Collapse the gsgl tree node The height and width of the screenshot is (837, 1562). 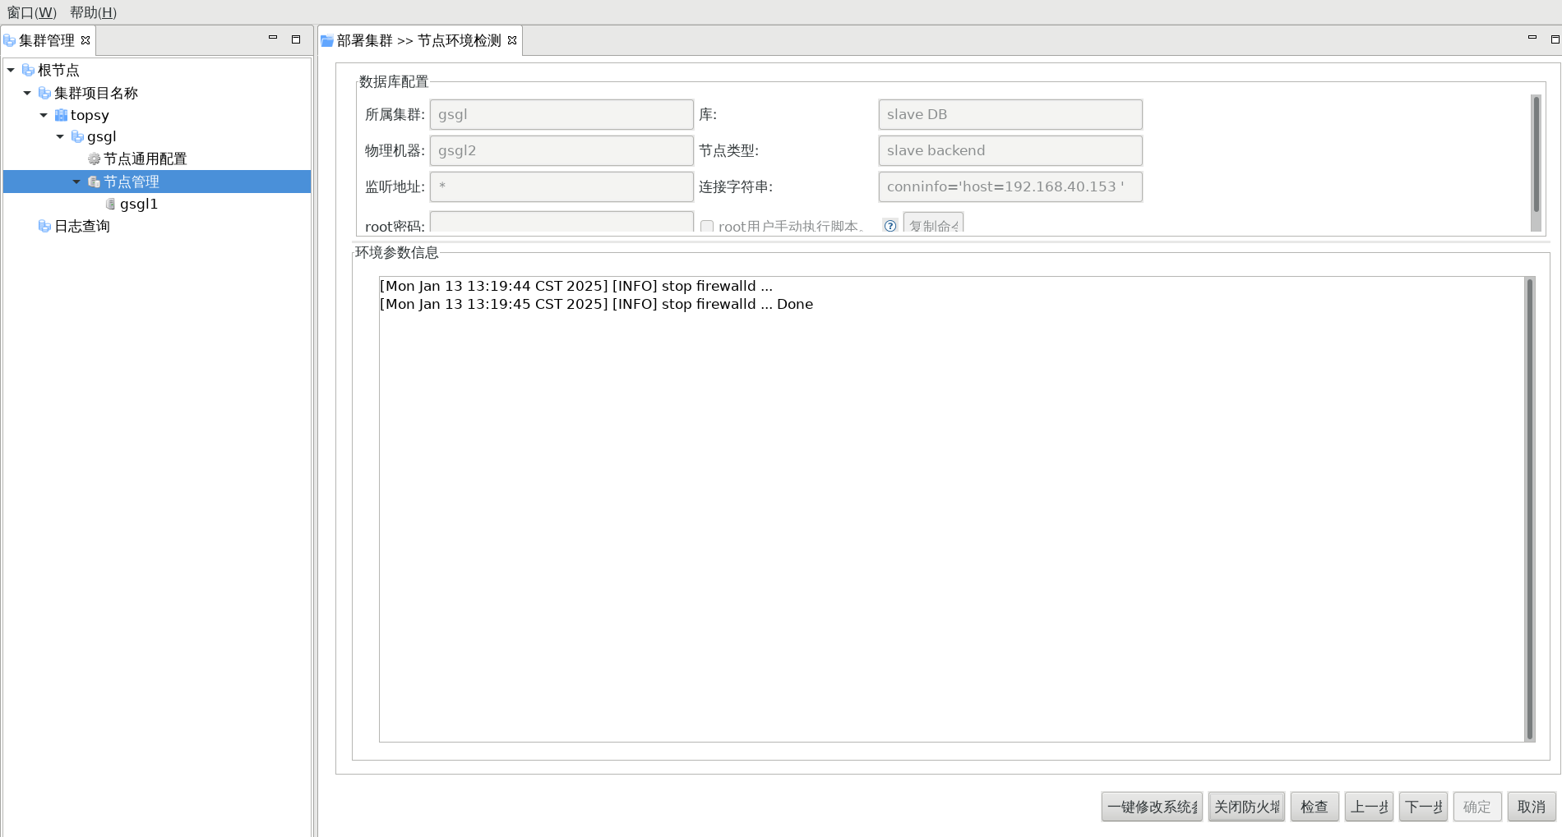(60, 136)
